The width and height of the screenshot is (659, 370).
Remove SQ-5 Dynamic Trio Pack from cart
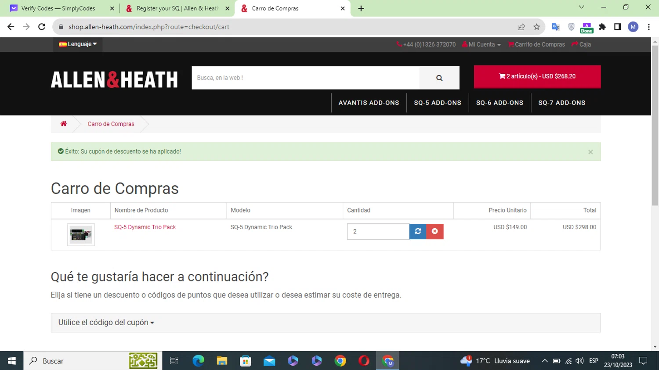[x=435, y=231]
